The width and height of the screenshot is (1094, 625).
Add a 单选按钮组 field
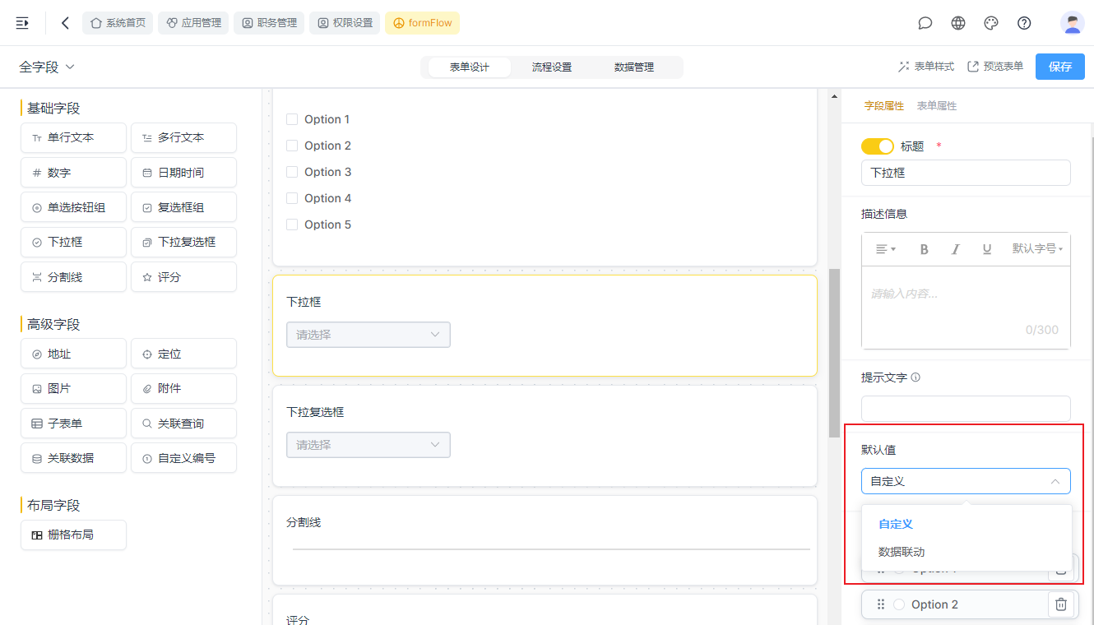point(73,207)
